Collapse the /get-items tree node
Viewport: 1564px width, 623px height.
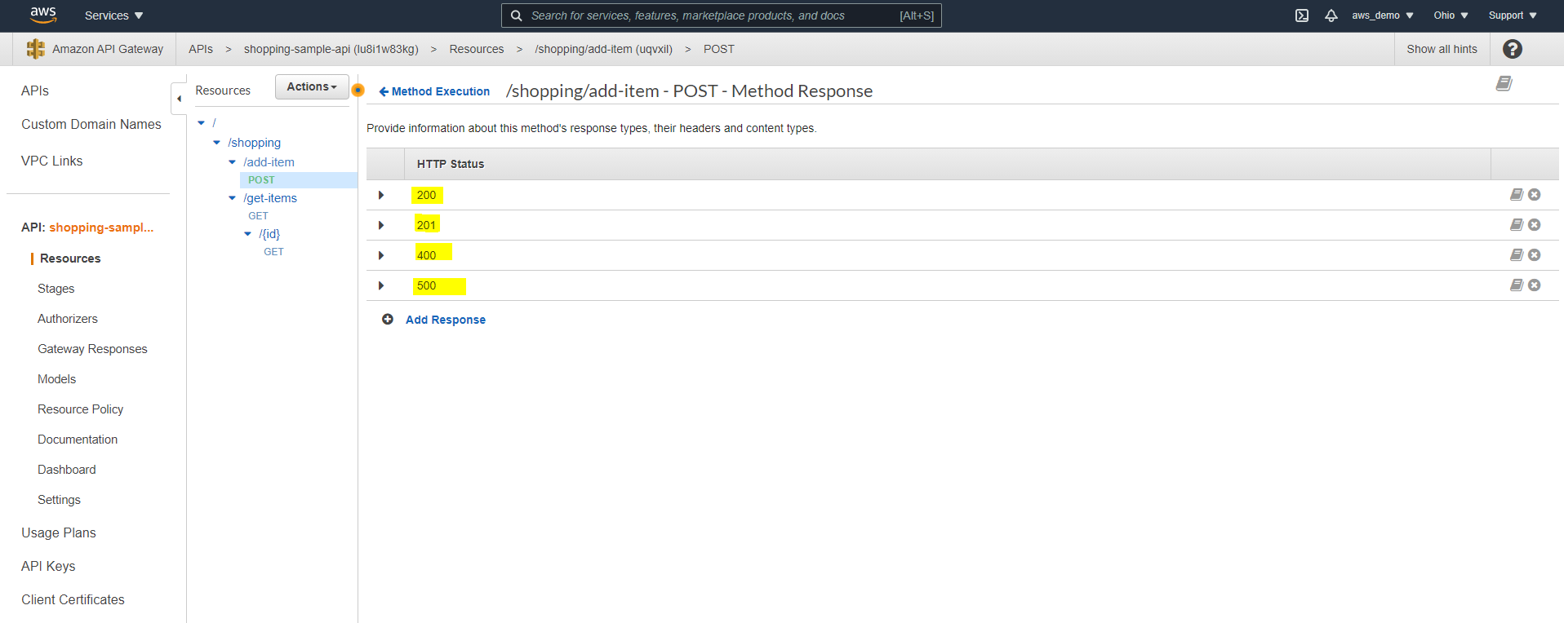pos(232,198)
